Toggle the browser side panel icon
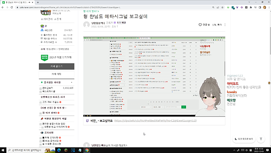This screenshot has height=153, width=271. point(260,7)
